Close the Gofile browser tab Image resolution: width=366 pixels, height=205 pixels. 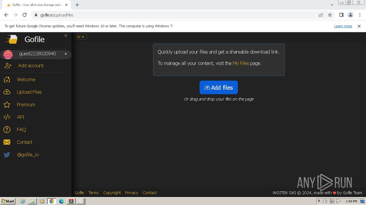click(x=66, y=5)
